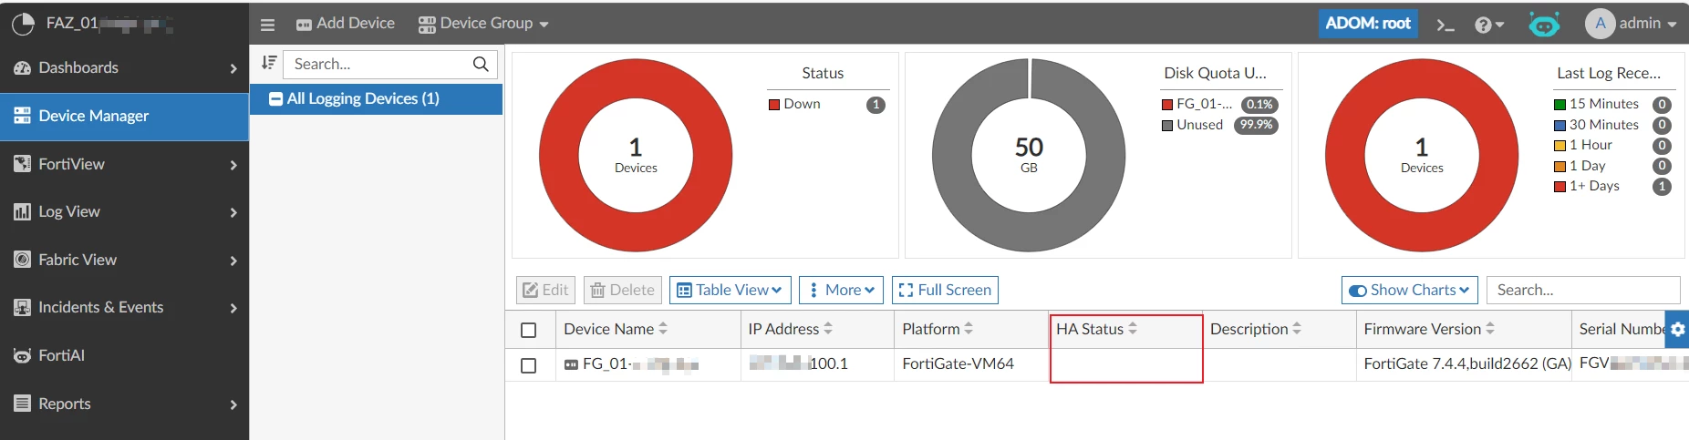This screenshot has width=1689, height=440.
Task: Click the yellow 1 Hour legend swatch
Action: point(1559,146)
